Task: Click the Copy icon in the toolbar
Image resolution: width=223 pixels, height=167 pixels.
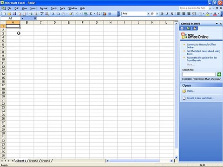Action: (x=58, y=14)
